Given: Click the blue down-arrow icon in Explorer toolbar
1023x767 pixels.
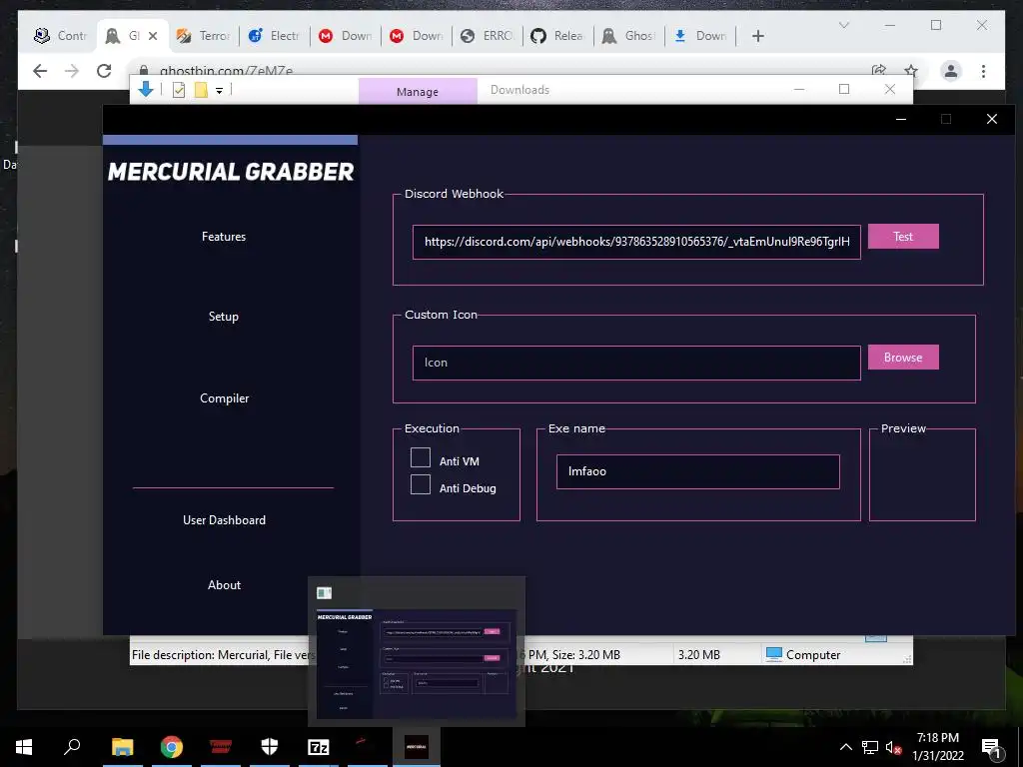Looking at the screenshot, I should point(146,89).
